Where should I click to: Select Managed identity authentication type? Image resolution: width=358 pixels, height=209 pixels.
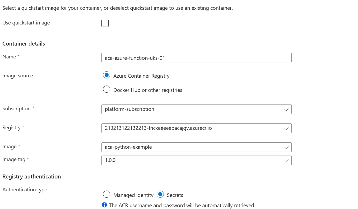coord(106,195)
